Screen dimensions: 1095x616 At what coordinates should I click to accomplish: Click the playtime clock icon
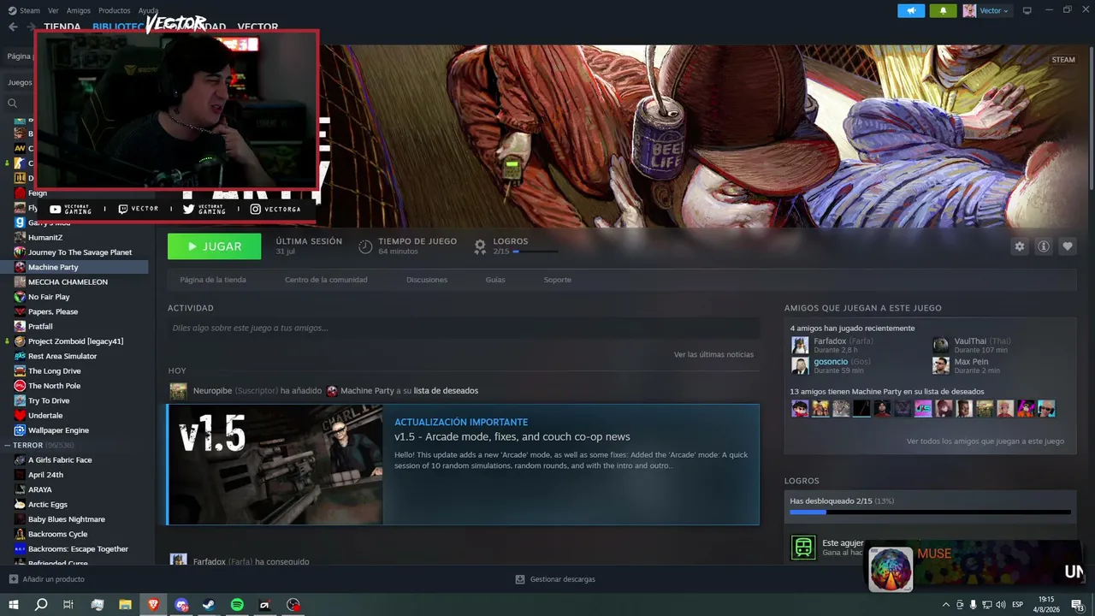[x=365, y=246]
